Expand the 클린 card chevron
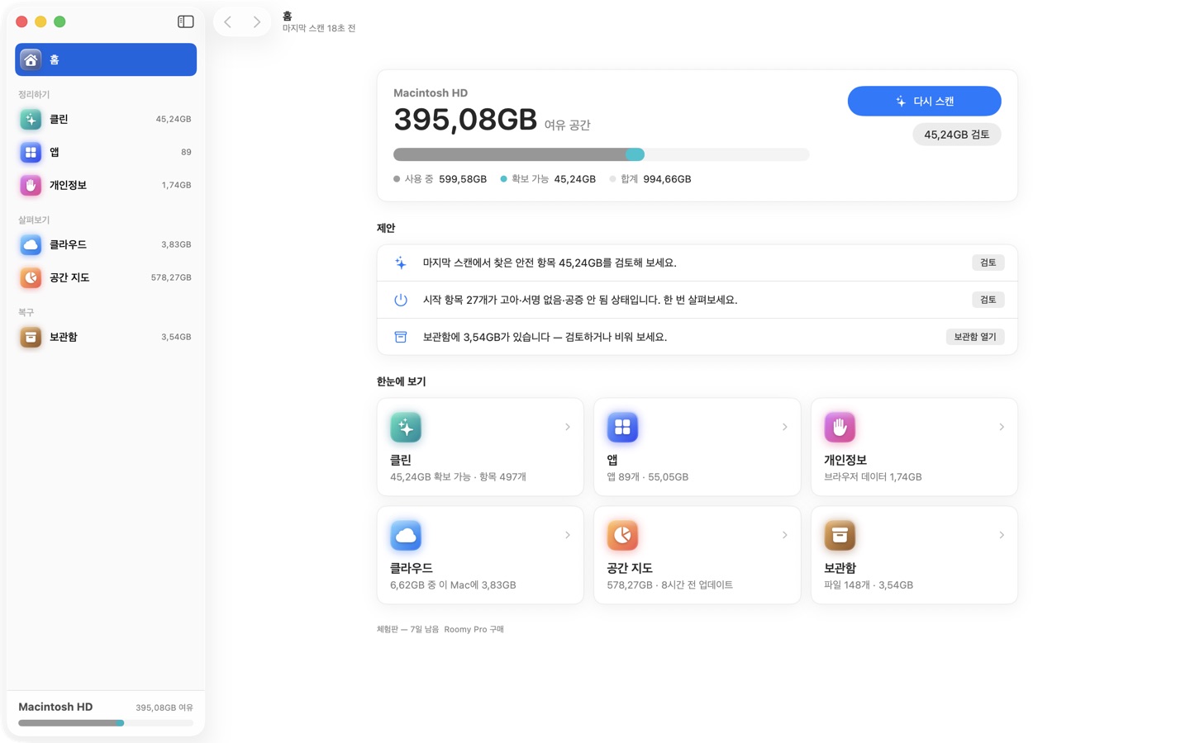1190x743 pixels. pos(568,427)
